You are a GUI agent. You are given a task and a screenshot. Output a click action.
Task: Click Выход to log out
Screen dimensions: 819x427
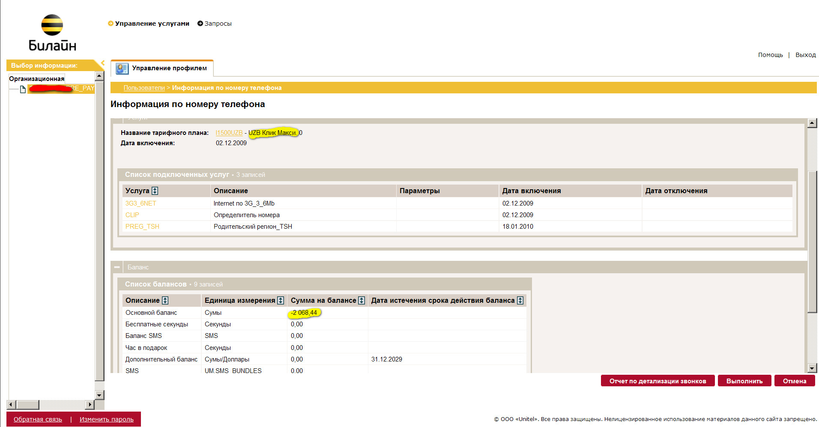(x=805, y=55)
